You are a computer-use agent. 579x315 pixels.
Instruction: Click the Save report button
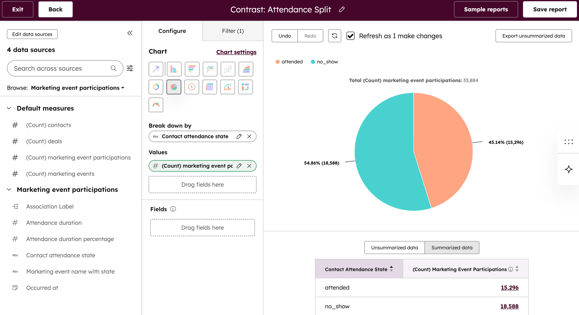pos(549,10)
